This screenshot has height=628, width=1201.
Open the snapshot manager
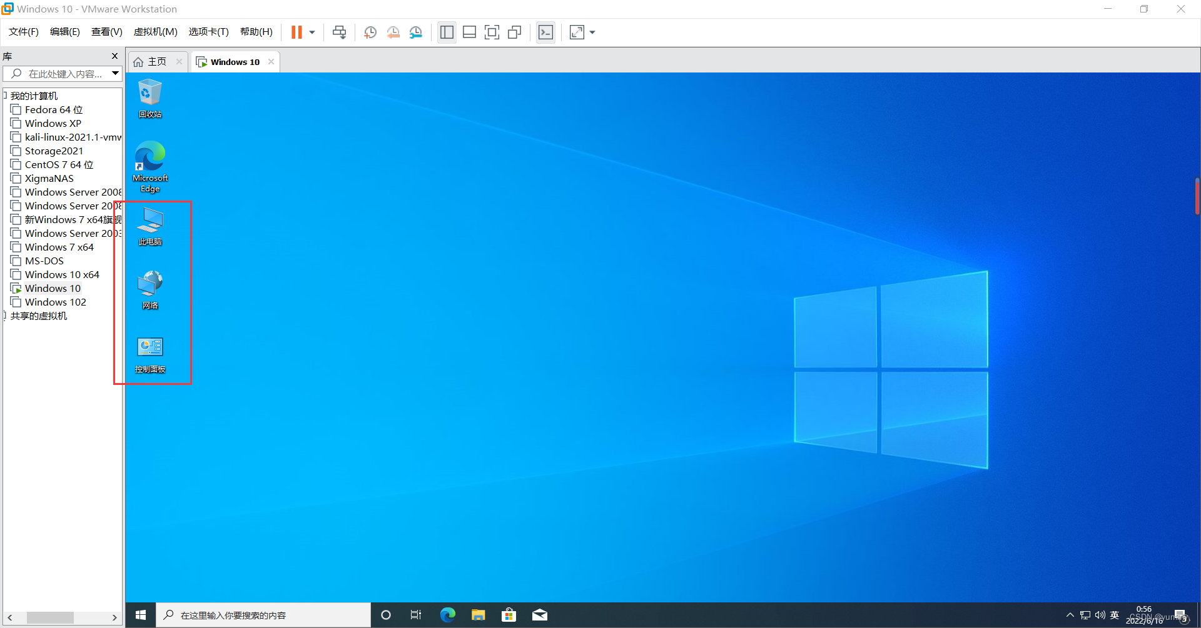(x=416, y=32)
